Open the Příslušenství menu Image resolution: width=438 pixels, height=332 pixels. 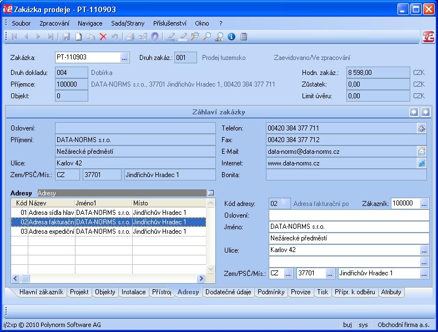coord(169,23)
